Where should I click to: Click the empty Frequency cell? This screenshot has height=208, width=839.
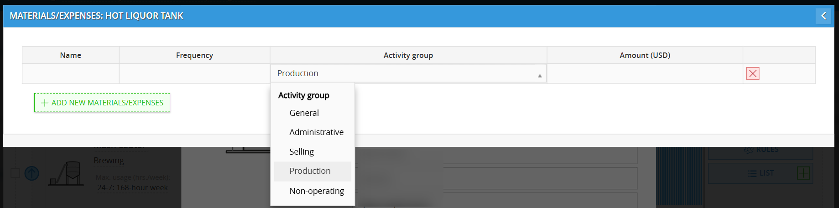coord(194,73)
